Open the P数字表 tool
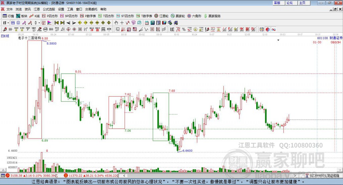The width and height of the screenshot is (343, 185). coord(88,16)
